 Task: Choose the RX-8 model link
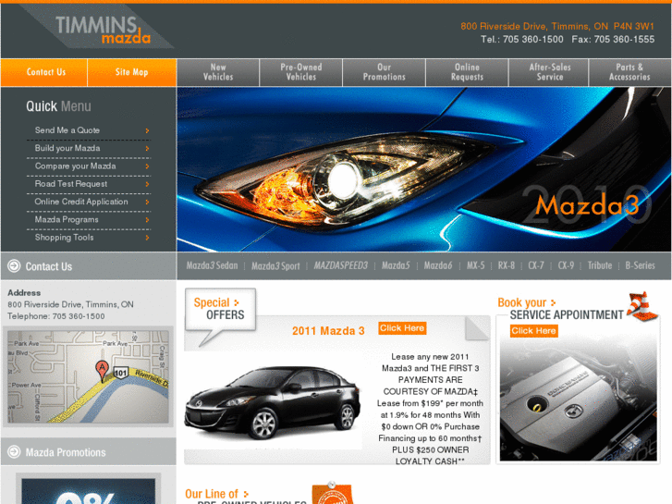[x=507, y=265]
